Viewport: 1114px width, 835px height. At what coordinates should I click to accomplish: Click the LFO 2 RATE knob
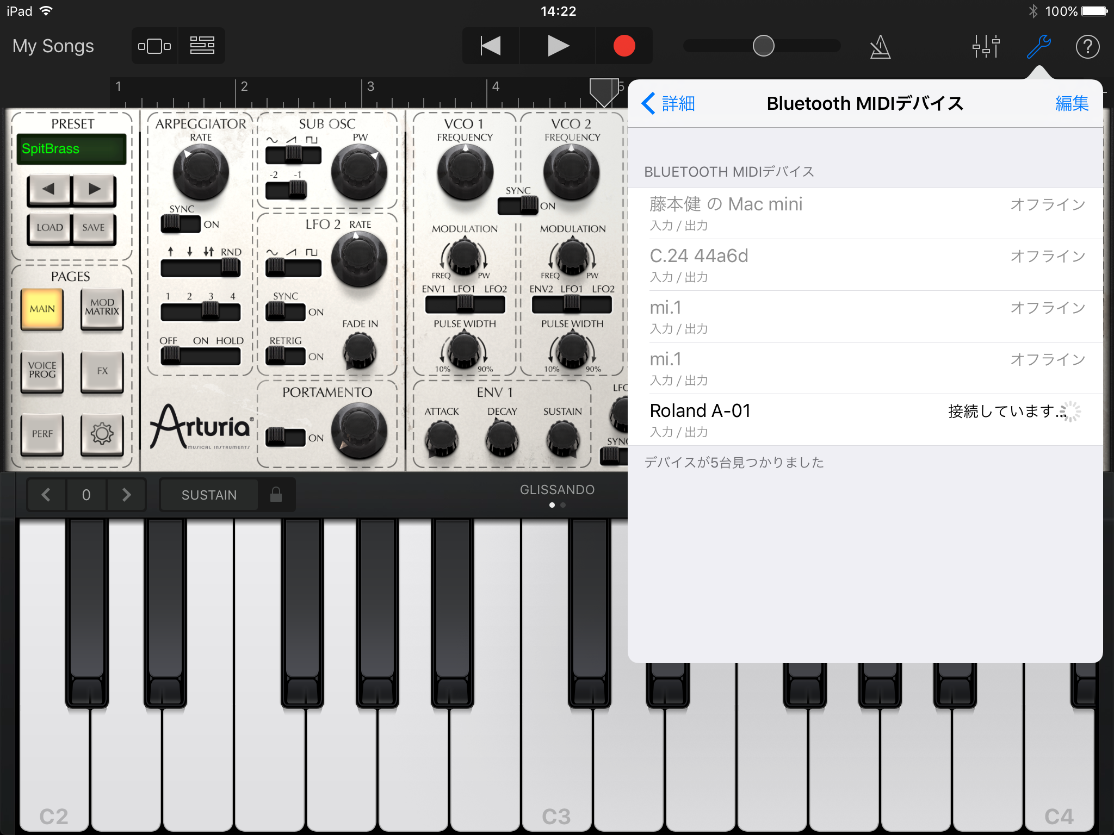coord(359,259)
